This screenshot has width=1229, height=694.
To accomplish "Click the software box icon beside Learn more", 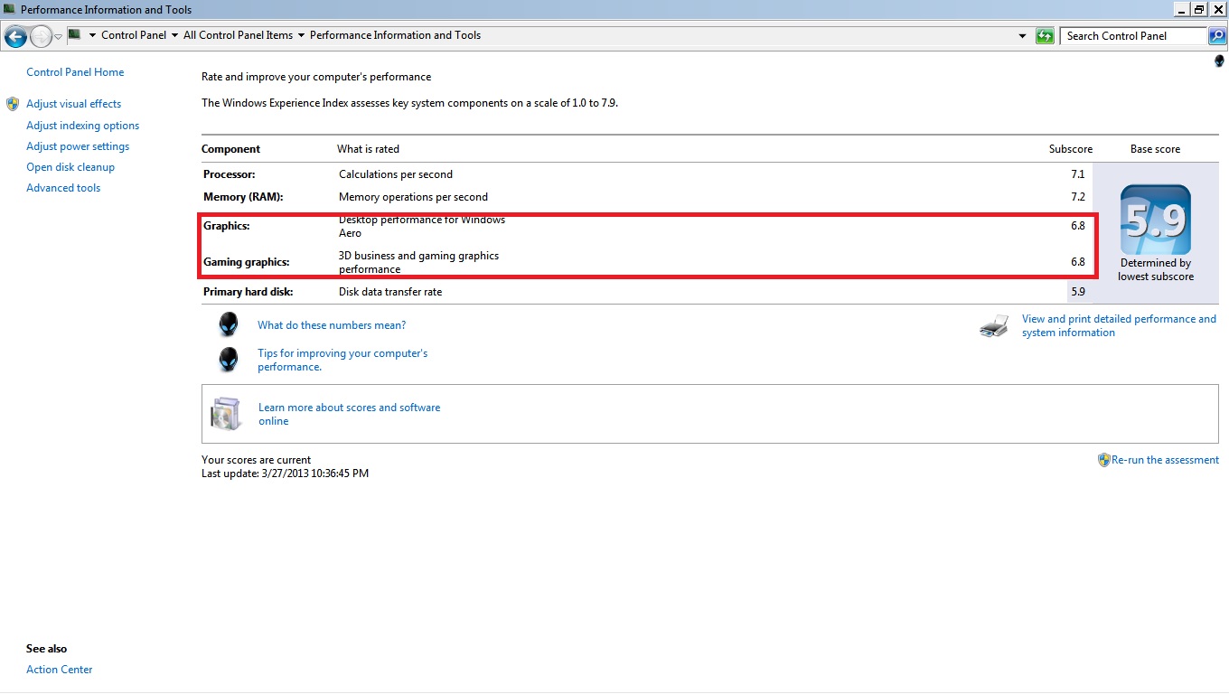I will [x=226, y=413].
